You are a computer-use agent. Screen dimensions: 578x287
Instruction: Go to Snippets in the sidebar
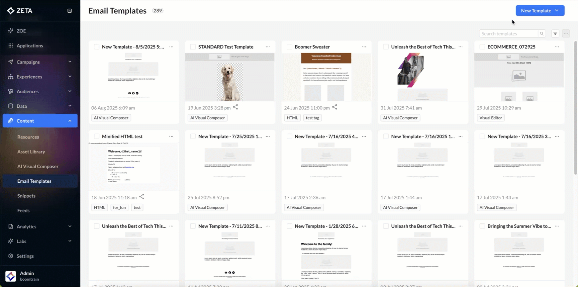click(x=26, y=196)
